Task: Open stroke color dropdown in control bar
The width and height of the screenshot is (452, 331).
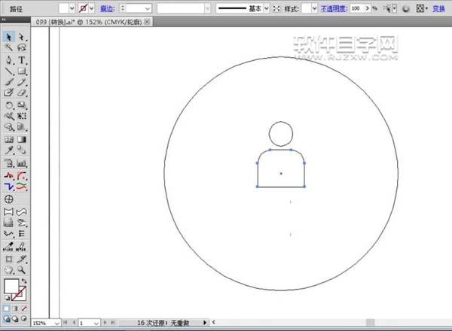Action: coord(92,8)
